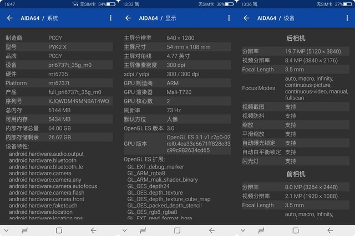Screen dimensions: 355x236
Task: Go back from the 设备 screen
Action: 246,18
